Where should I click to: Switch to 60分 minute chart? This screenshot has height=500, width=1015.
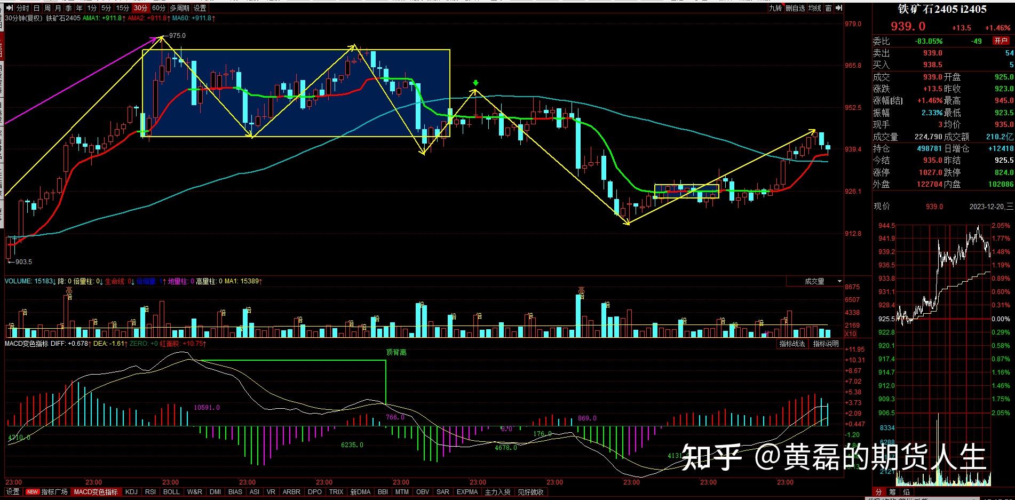[158, 8]
